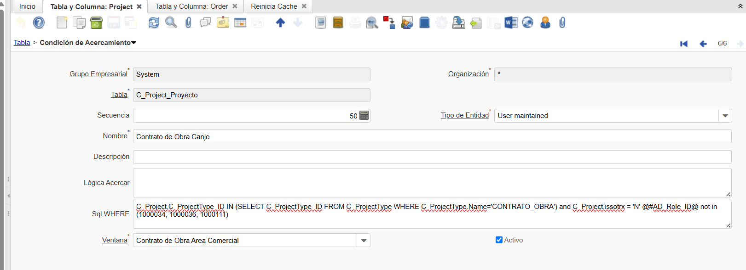Click into the Descripción input field
746x270 pixels.
(432, 157)
